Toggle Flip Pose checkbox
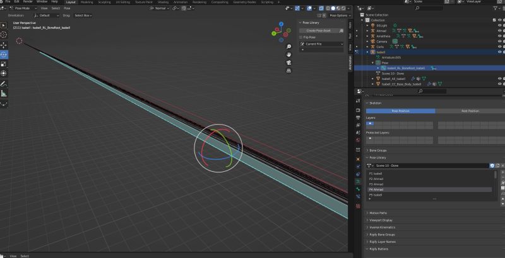Image resolution: width=505 pixels, height=258 pixels. [x=301, y=37]
